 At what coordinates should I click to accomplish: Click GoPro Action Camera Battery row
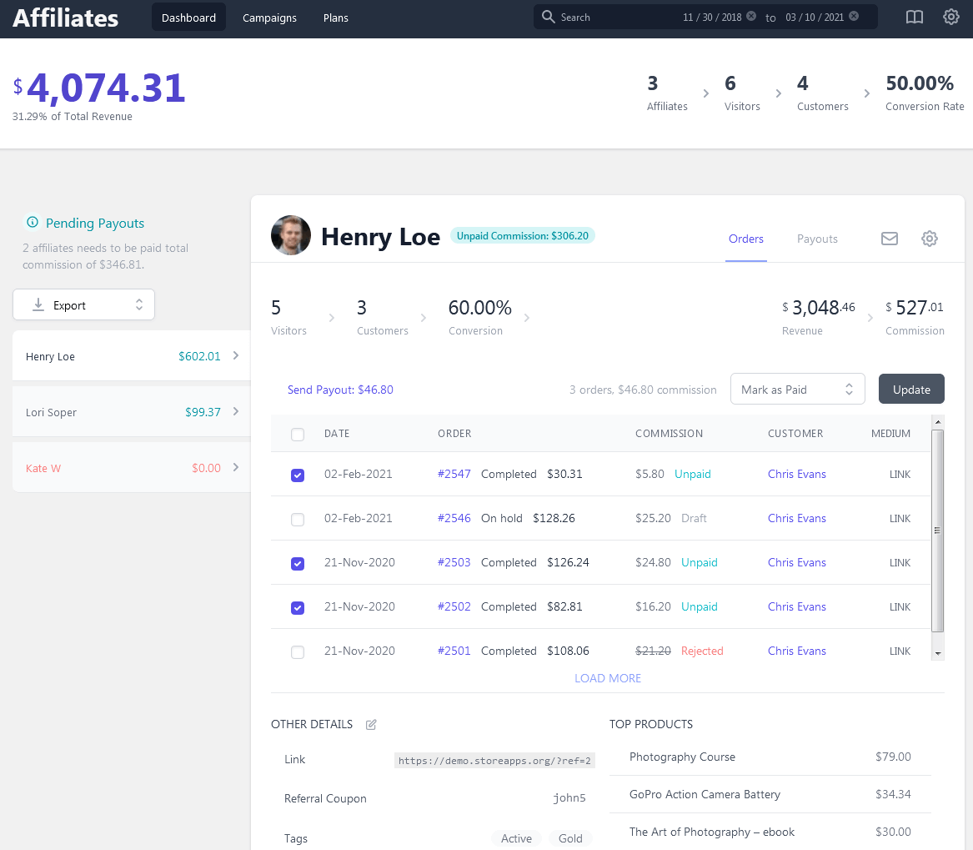click(x=770, y=794)
